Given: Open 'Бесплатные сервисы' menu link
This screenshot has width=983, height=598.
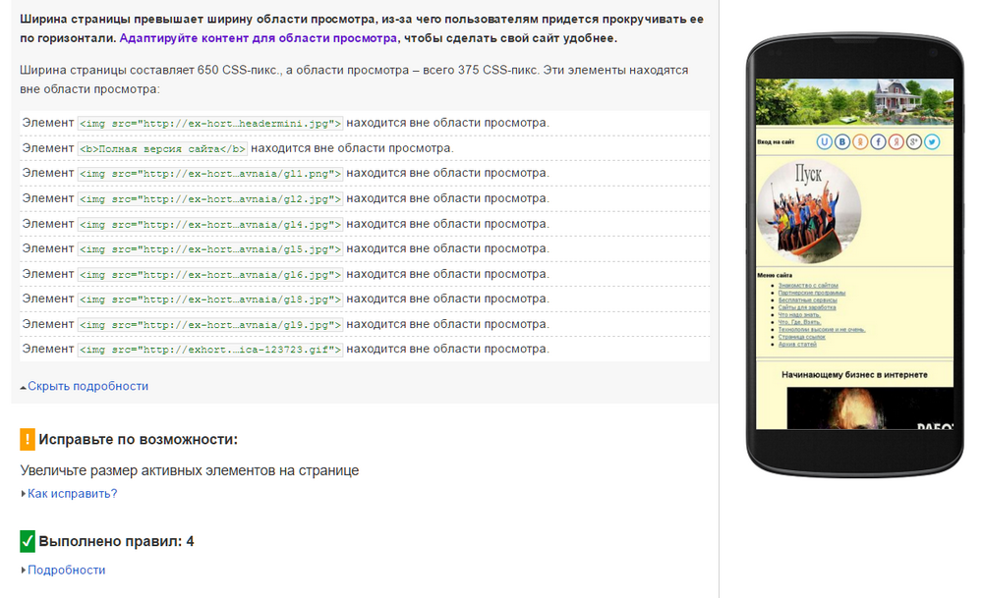Looking at the screenshot, I should click(x=807, y=300).
